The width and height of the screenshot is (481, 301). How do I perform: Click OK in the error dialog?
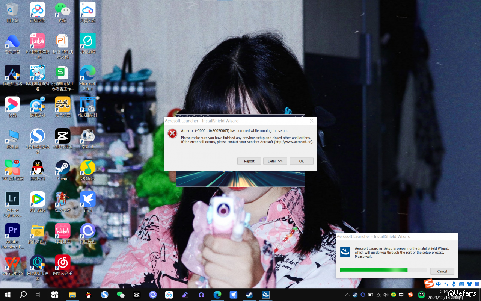pos(301,161)
